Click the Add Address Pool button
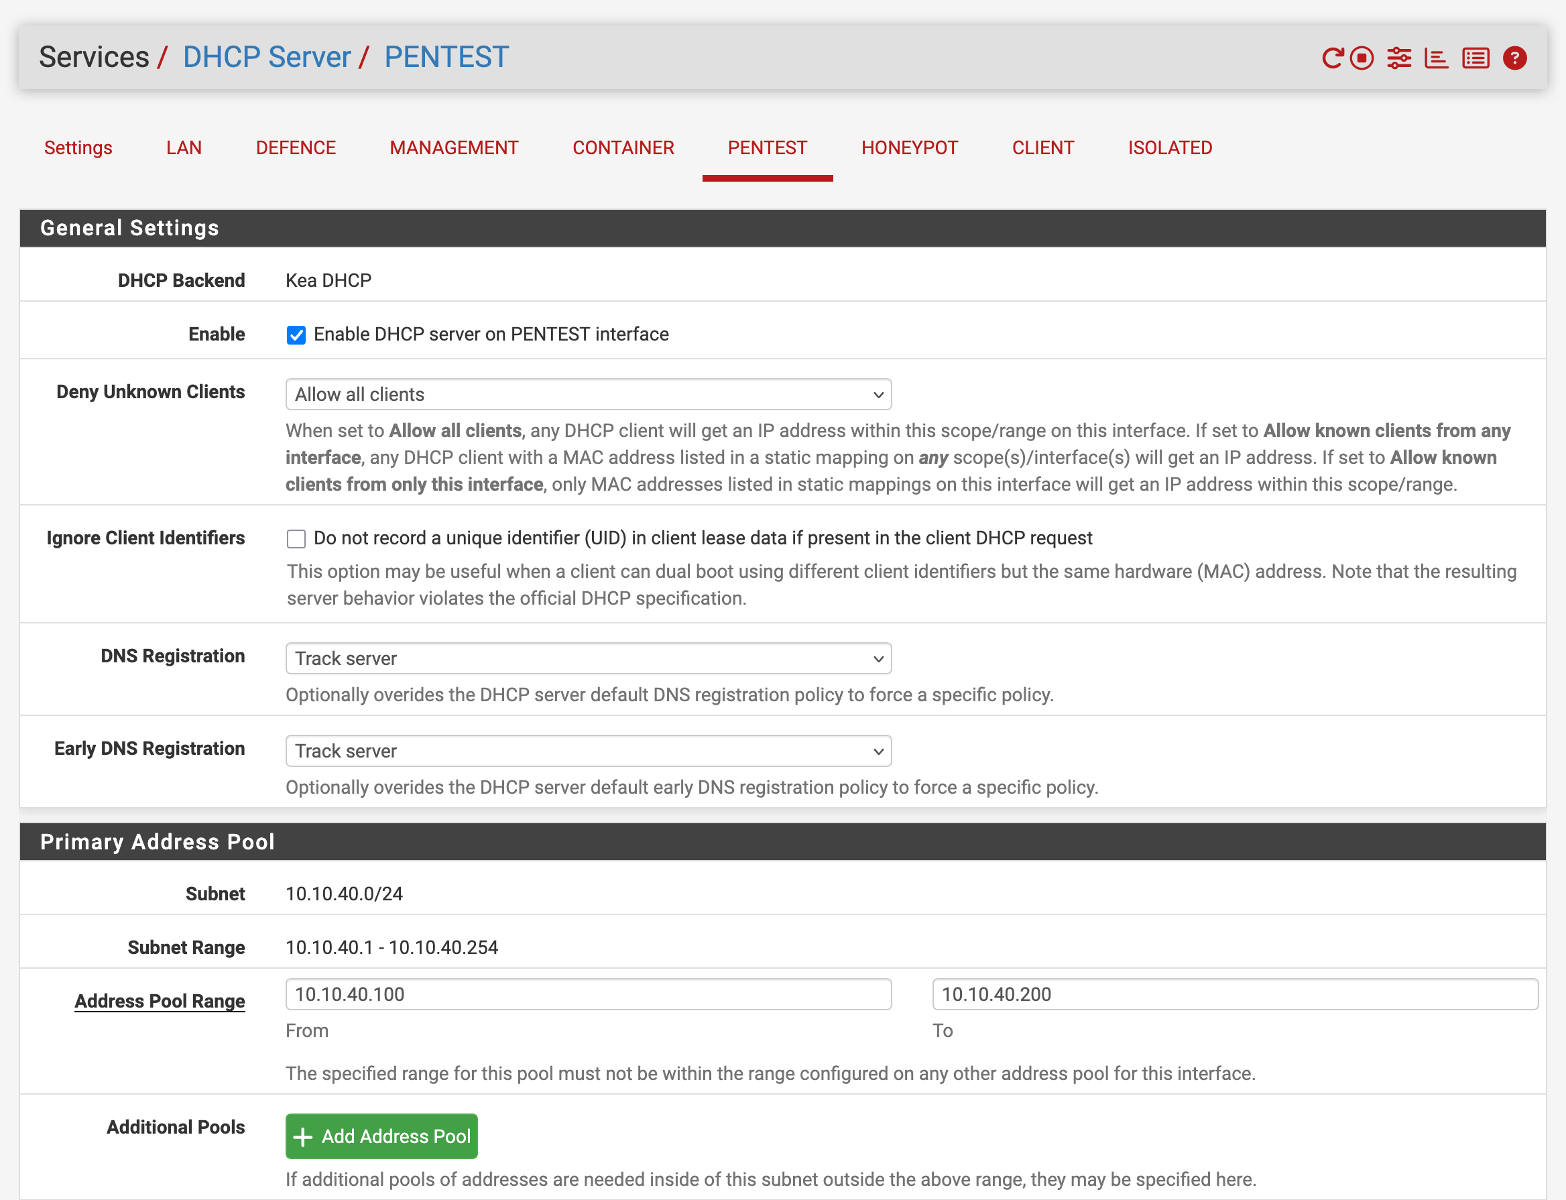Screen dimensions: 1566x1200 coord(381,1136)
